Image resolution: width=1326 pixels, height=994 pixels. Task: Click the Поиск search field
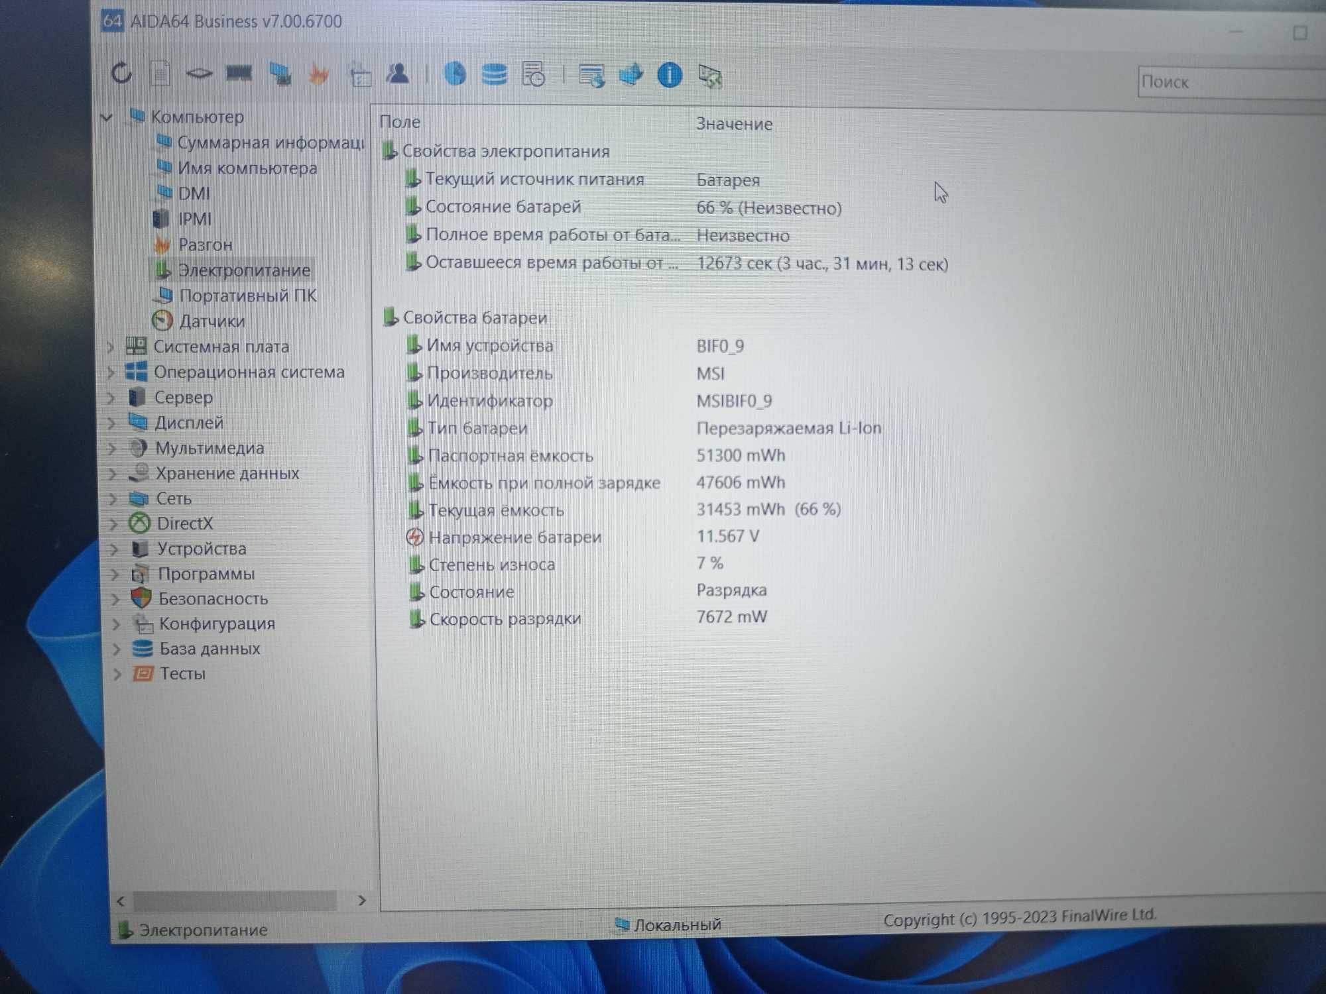[1231, 82]
